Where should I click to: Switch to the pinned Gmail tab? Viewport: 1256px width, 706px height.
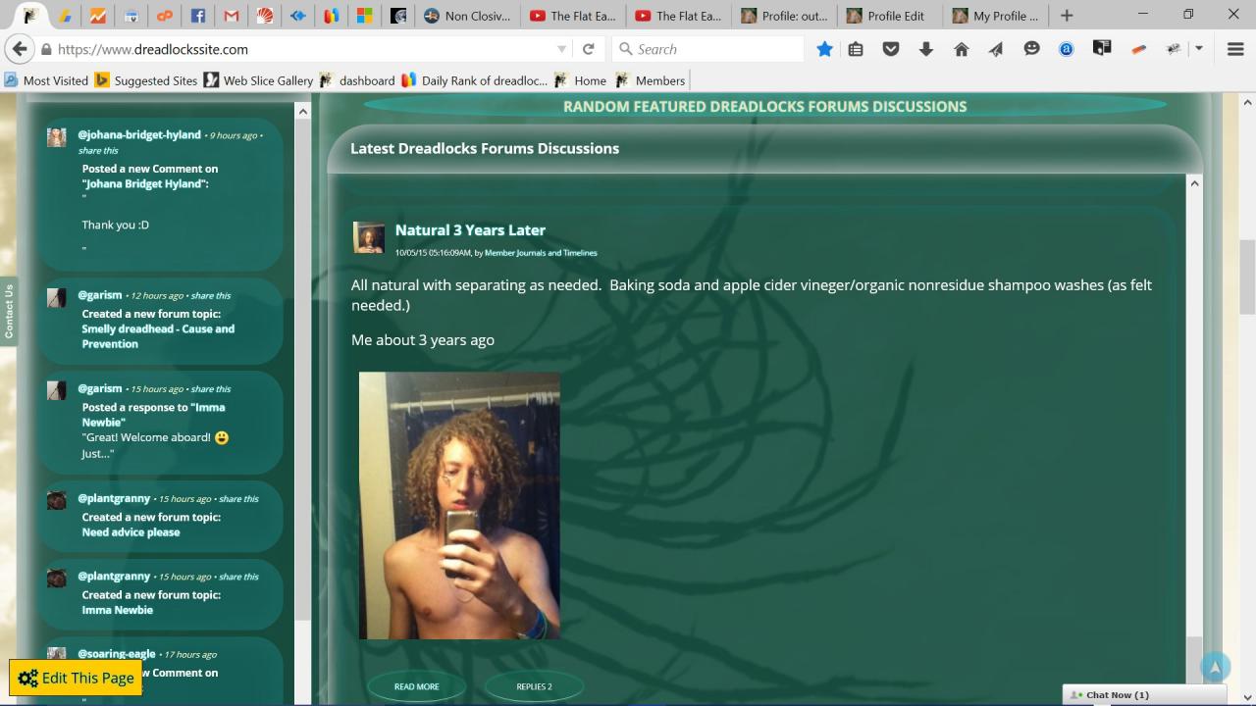point(232,16)
